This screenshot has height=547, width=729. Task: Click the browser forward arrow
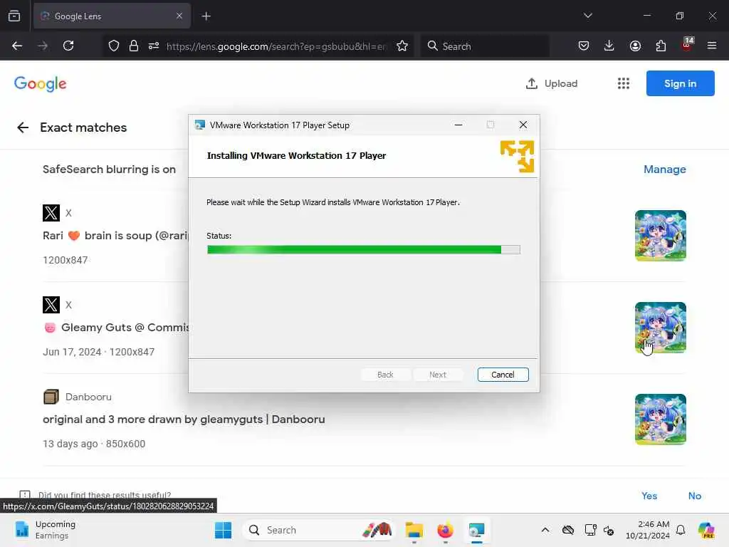43,46
